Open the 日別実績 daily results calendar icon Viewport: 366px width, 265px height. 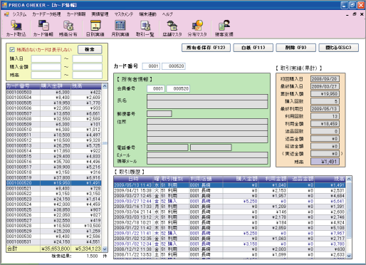click(x=95, y=28)
